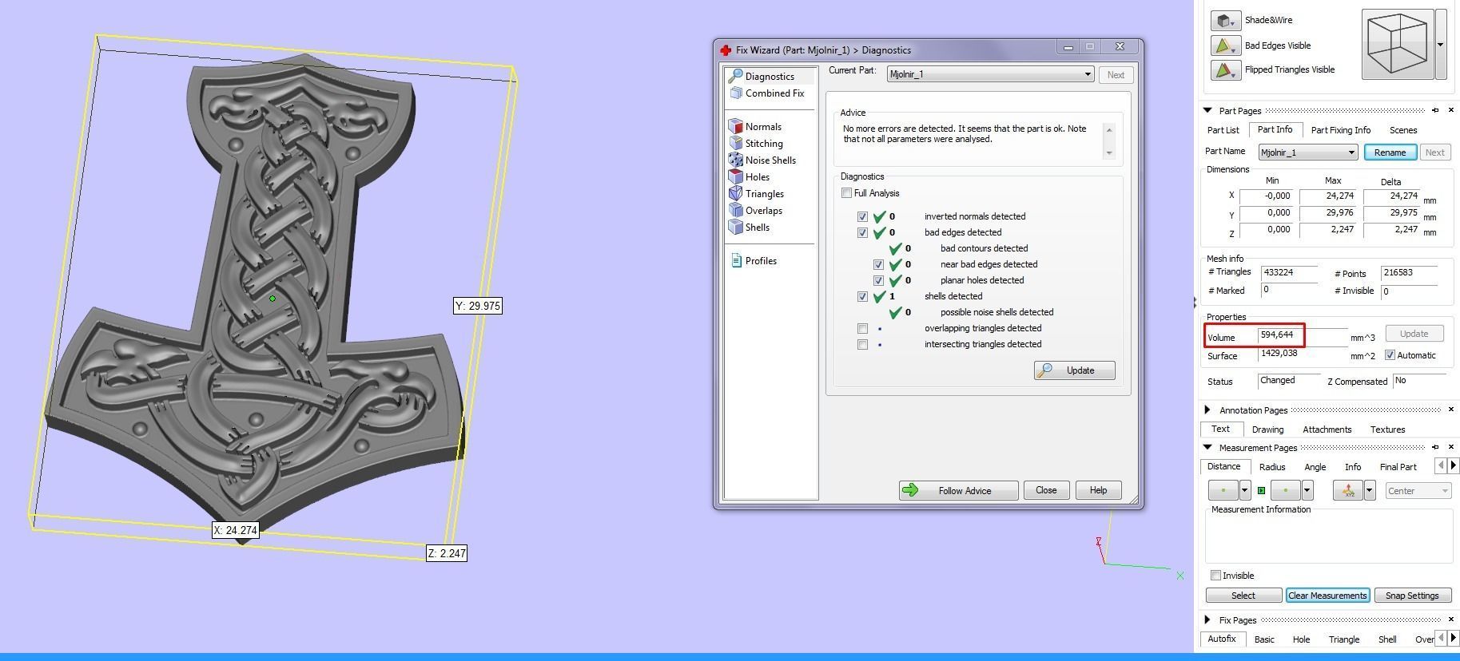Uncheck inverted normals detected checkbox
1460x661 pixels.
pos(862,216)
